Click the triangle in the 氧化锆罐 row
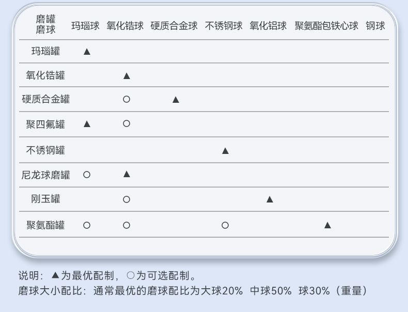Viewport: 408px width, 312px height. click(x=127, y=76)
